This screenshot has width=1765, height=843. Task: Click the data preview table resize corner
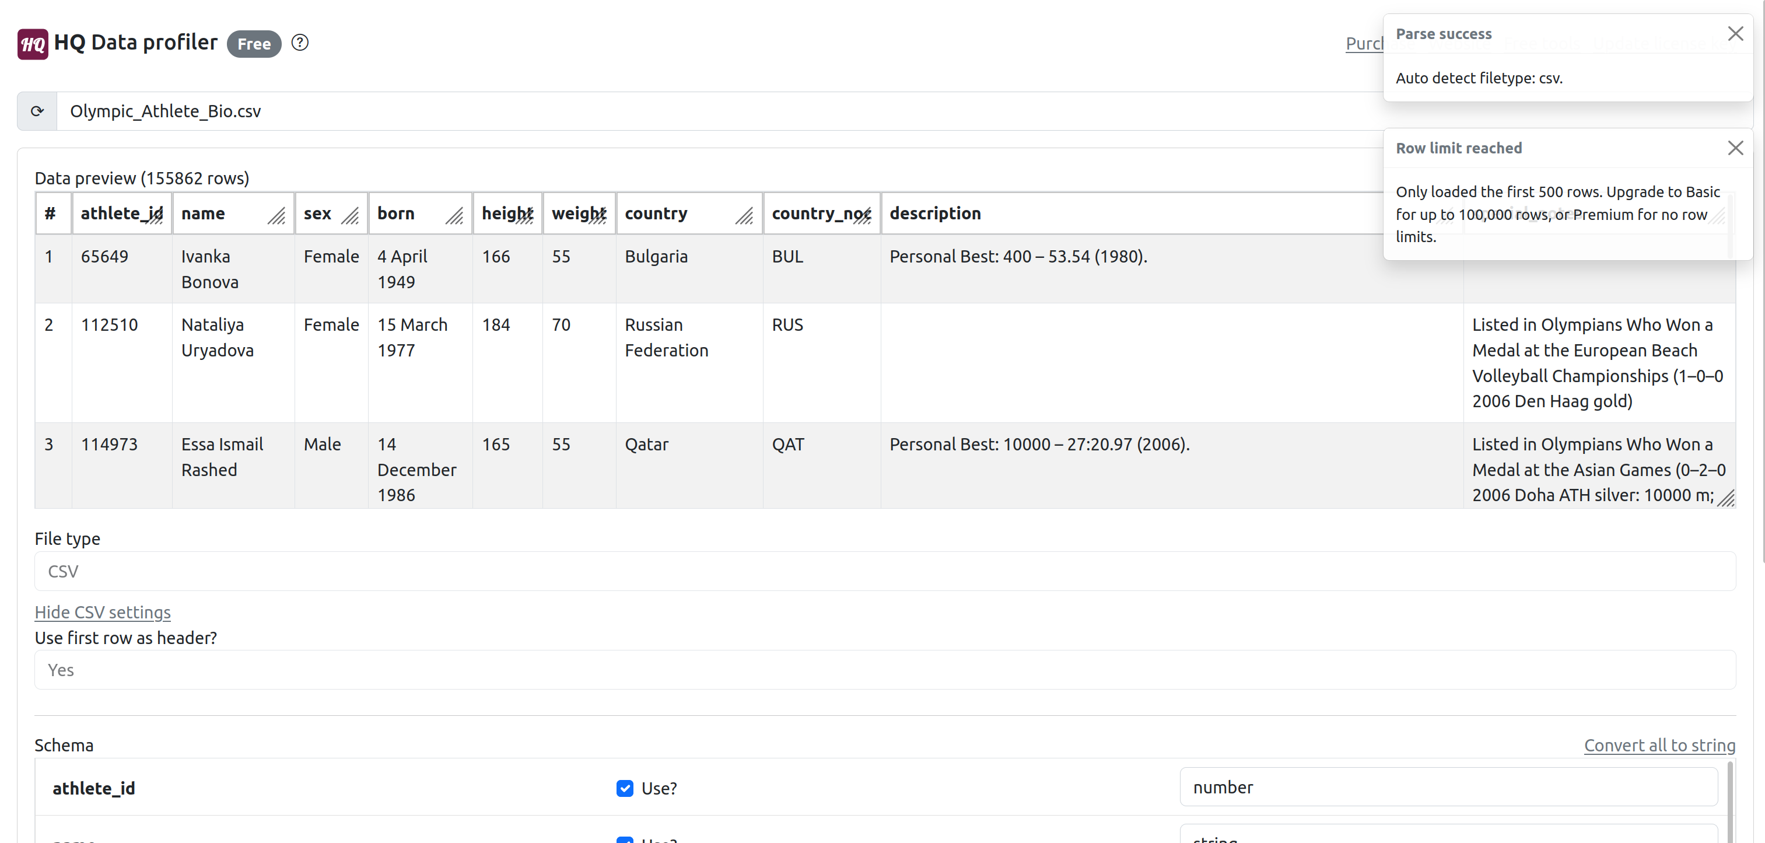(1726, 499)
